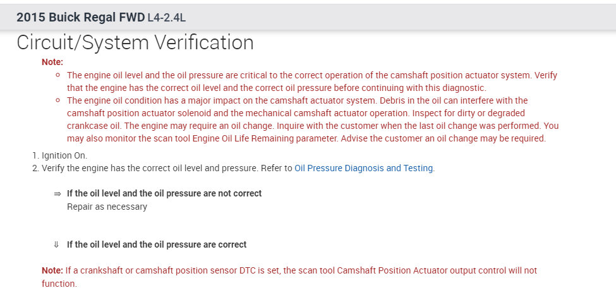This screenshot has height=295, width=616.
Task: Select the 2015 Buick Regal FWD vehicle title
Action: click(81, 17)
